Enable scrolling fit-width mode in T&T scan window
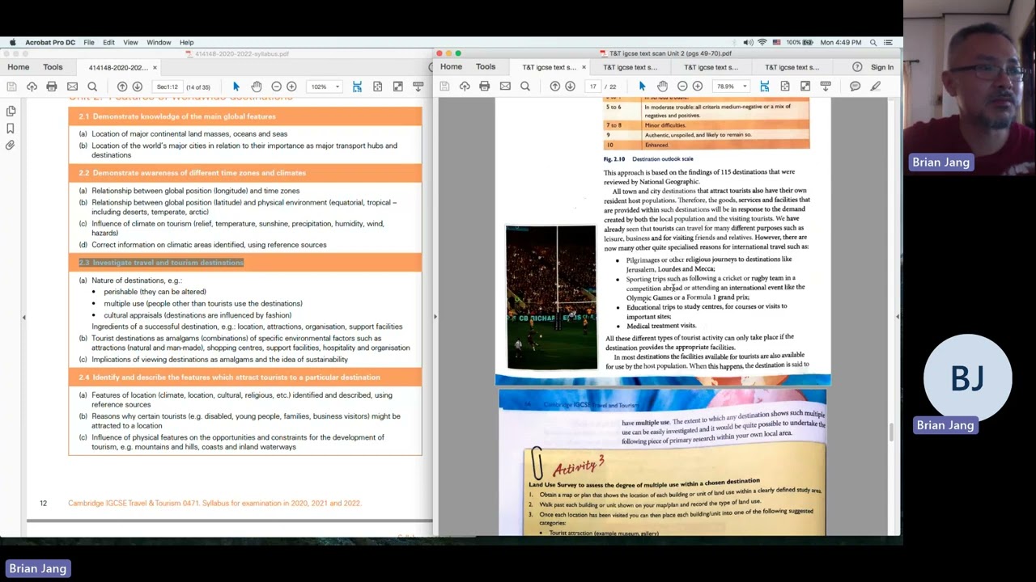 click(765, 86)
